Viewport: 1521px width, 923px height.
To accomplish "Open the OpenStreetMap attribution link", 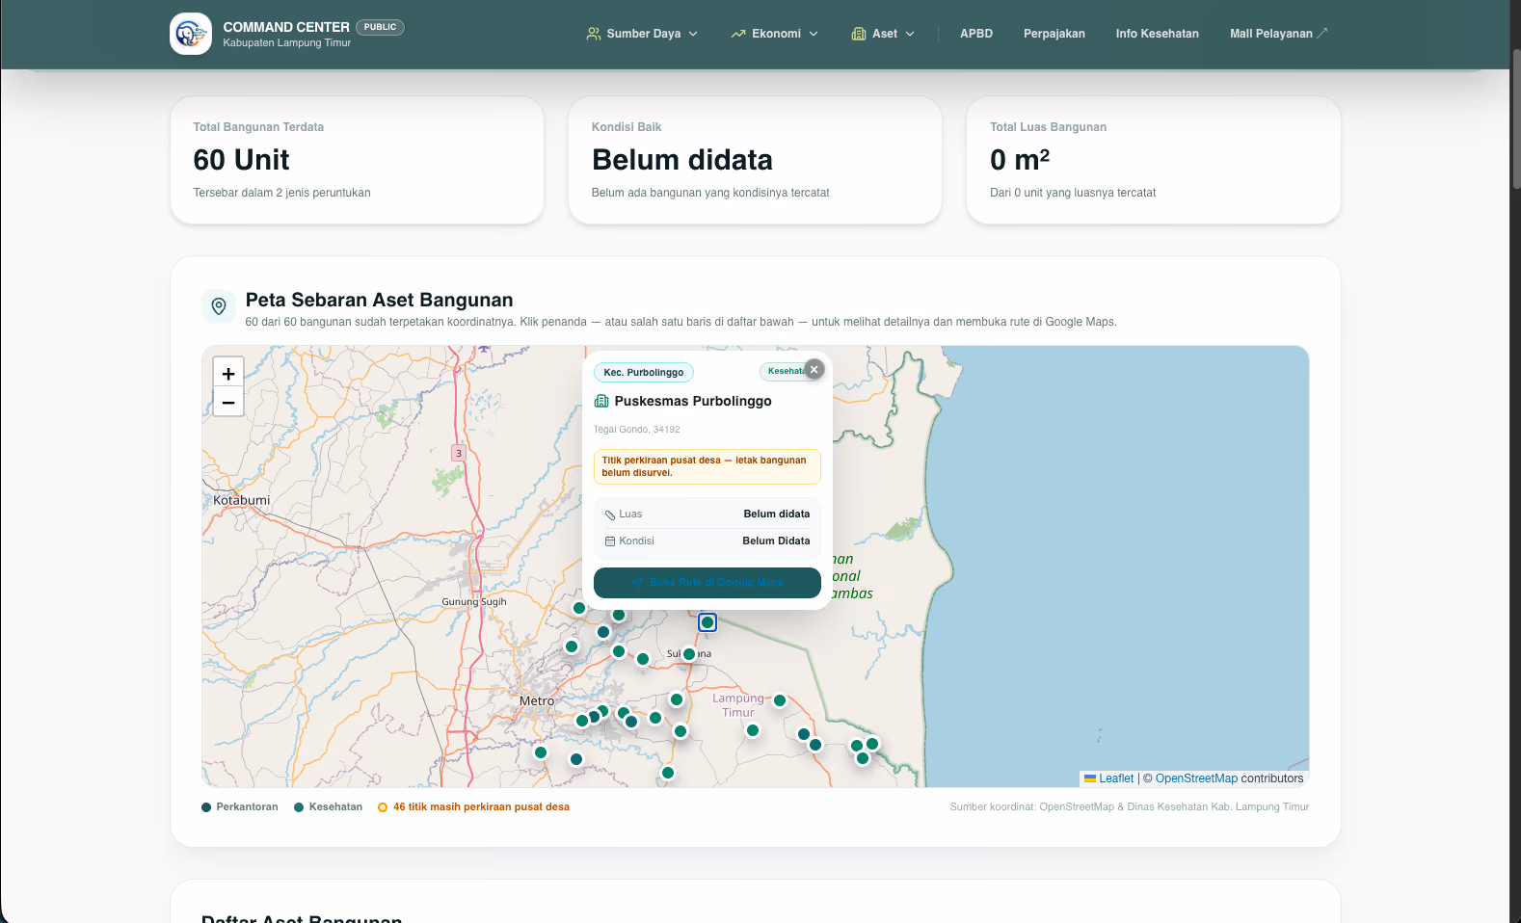I will pos(1196,778).
